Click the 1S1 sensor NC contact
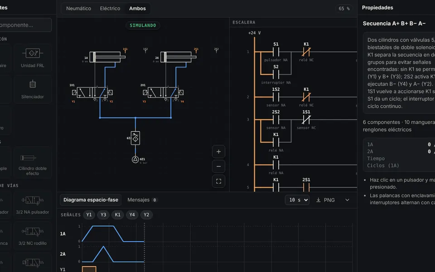 (x=306, y=120)
